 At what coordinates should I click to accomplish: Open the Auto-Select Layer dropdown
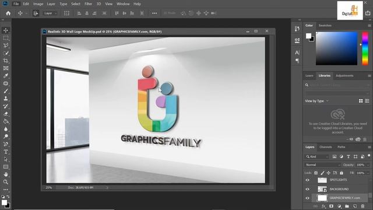50,13
